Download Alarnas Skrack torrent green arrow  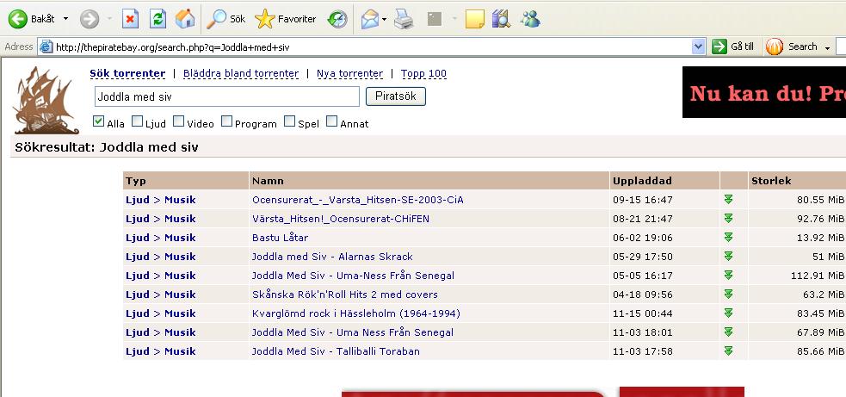click(x=728, y=256)
